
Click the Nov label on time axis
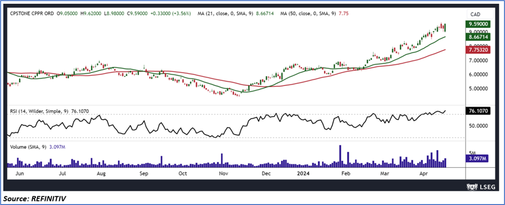(224, 174)
